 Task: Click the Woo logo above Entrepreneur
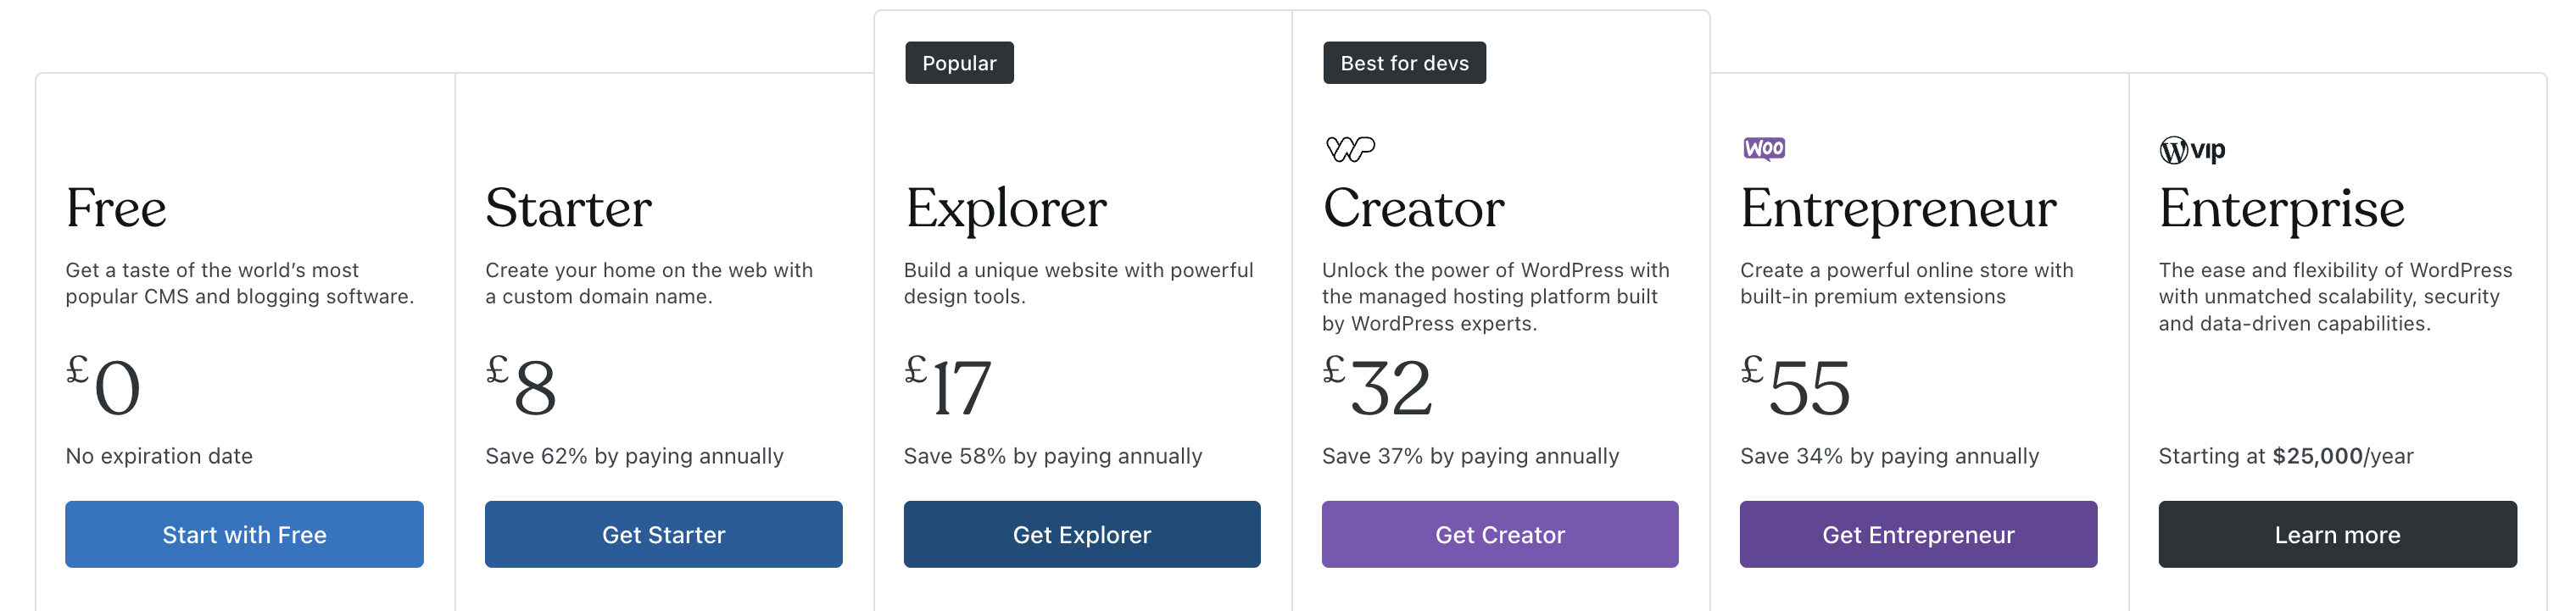coord(1764,149)
